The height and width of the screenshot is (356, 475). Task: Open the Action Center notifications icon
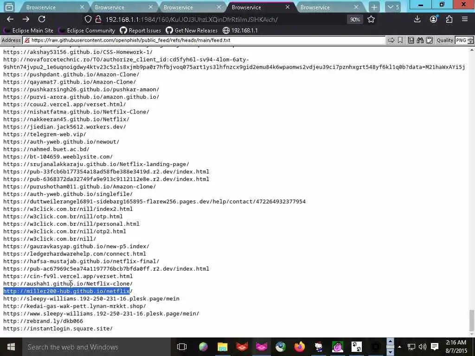click(435, 347)
